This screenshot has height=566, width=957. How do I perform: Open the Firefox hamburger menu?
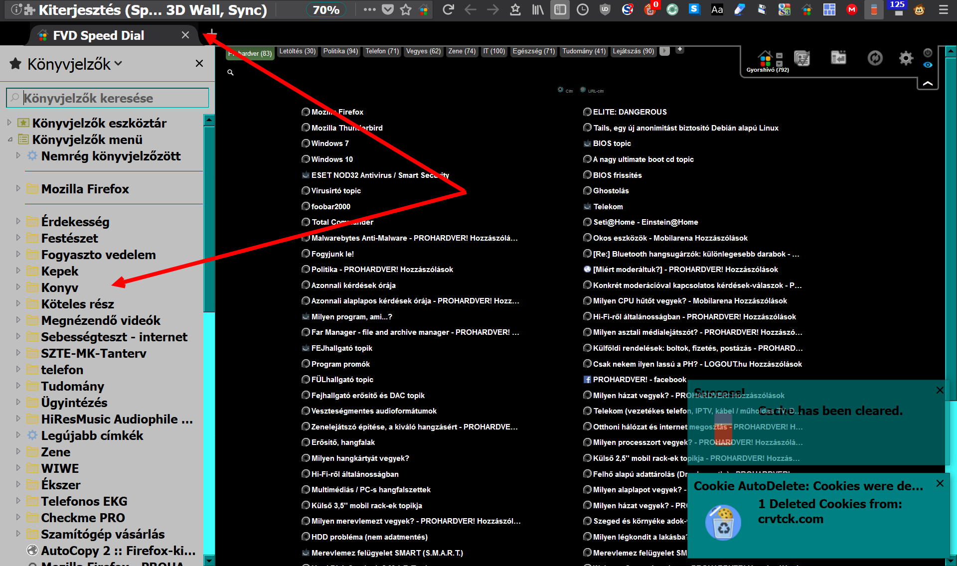pyautogui.click(x=943, y=9)
